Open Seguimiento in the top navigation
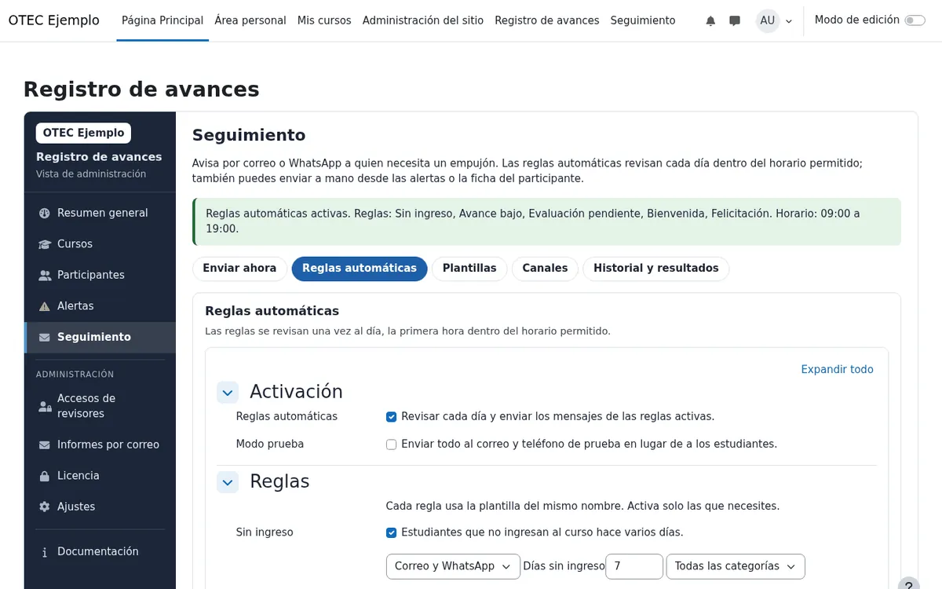Screen dimensions: 942x589 643,20
